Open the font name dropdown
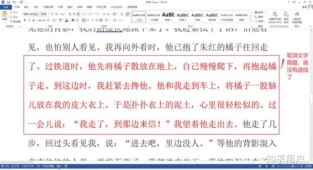The height and width of the screenshot is (170, 313). (x=40, y=14)
